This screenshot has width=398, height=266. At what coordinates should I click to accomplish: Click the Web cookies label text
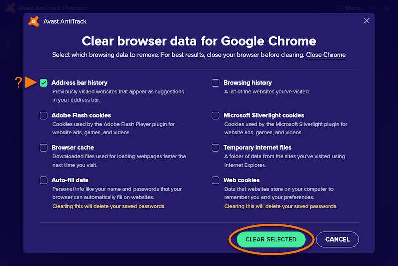[241, 180]
